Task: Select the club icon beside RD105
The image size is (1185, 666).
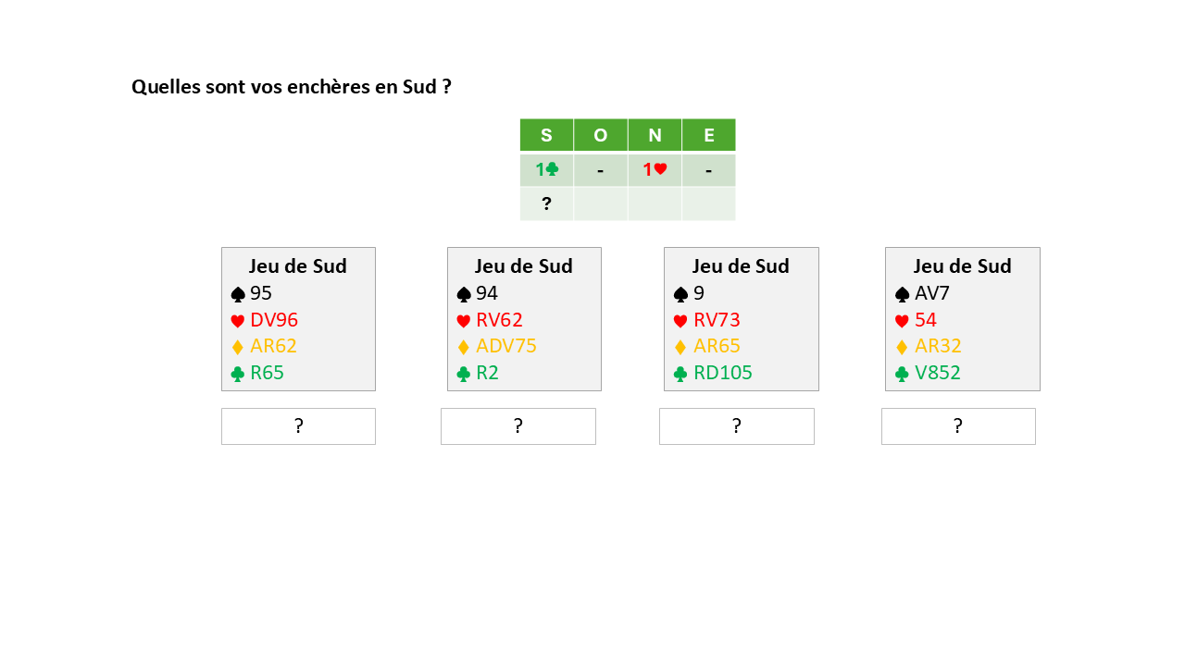Action: pyautogui.click(x=680, y=374)
